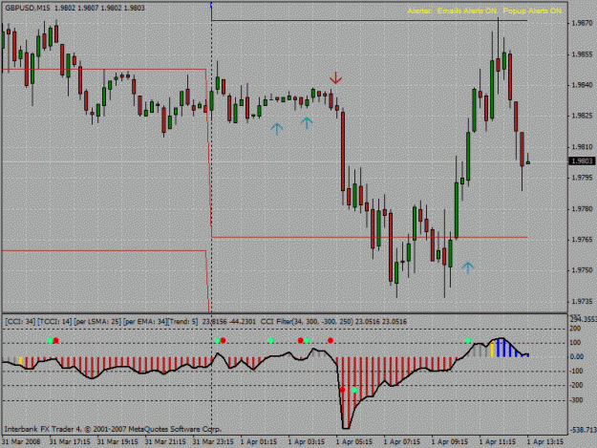Click the single green dot after 1 Apr 01:15
The image size is (597, 448).
(270, 341)
